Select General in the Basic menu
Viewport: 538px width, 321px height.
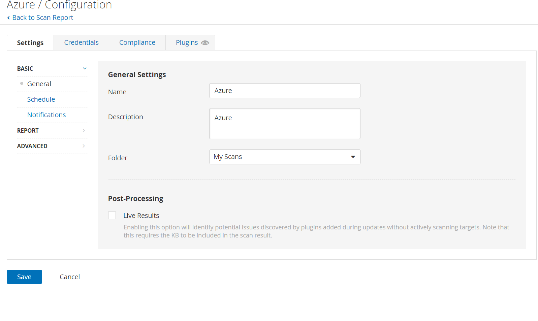click(x=39, y=84)
